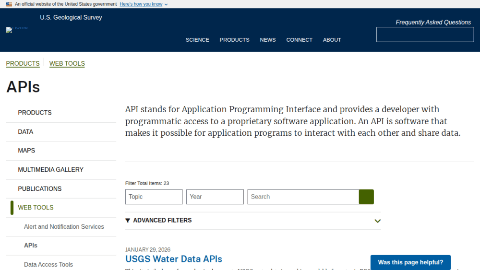Follow the PRODUCTS breadcrumb link

coord(23,64)
